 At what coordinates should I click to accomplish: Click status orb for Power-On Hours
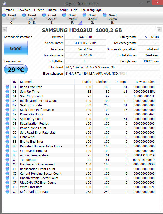[7, 114]
